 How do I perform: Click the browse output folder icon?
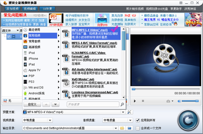pyautogui.click(x=122, y=128)
